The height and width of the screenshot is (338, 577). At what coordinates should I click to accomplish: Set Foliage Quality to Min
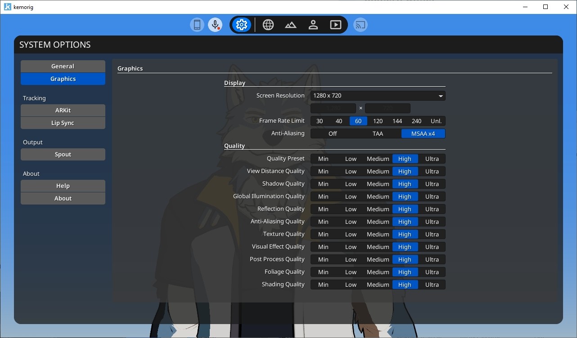(324, 272)
